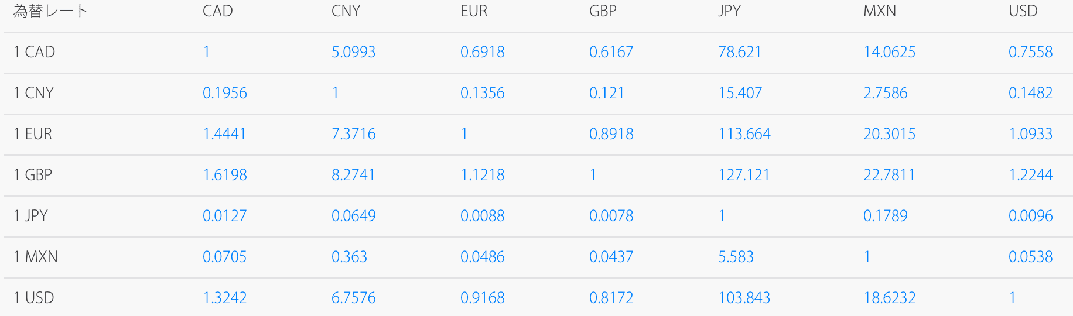The width and height of the screenshot is (1073, 316).
Task: Open the CNY to MXN rate 2.7586
Action: pyautogui.click(x=885, y=93)
